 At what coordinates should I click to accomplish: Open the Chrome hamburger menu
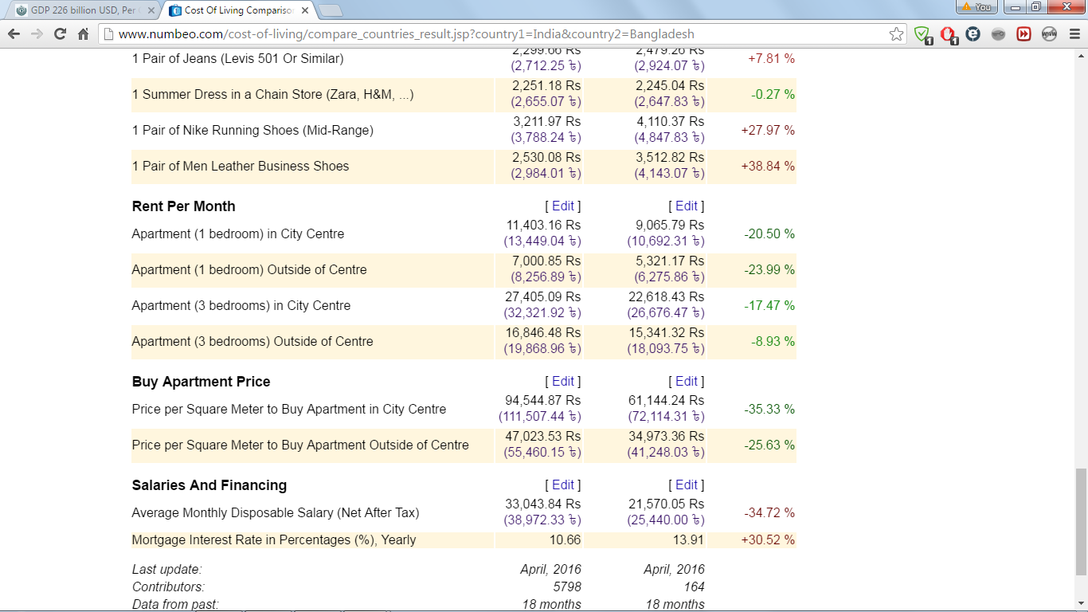[x=1074, y=34]
